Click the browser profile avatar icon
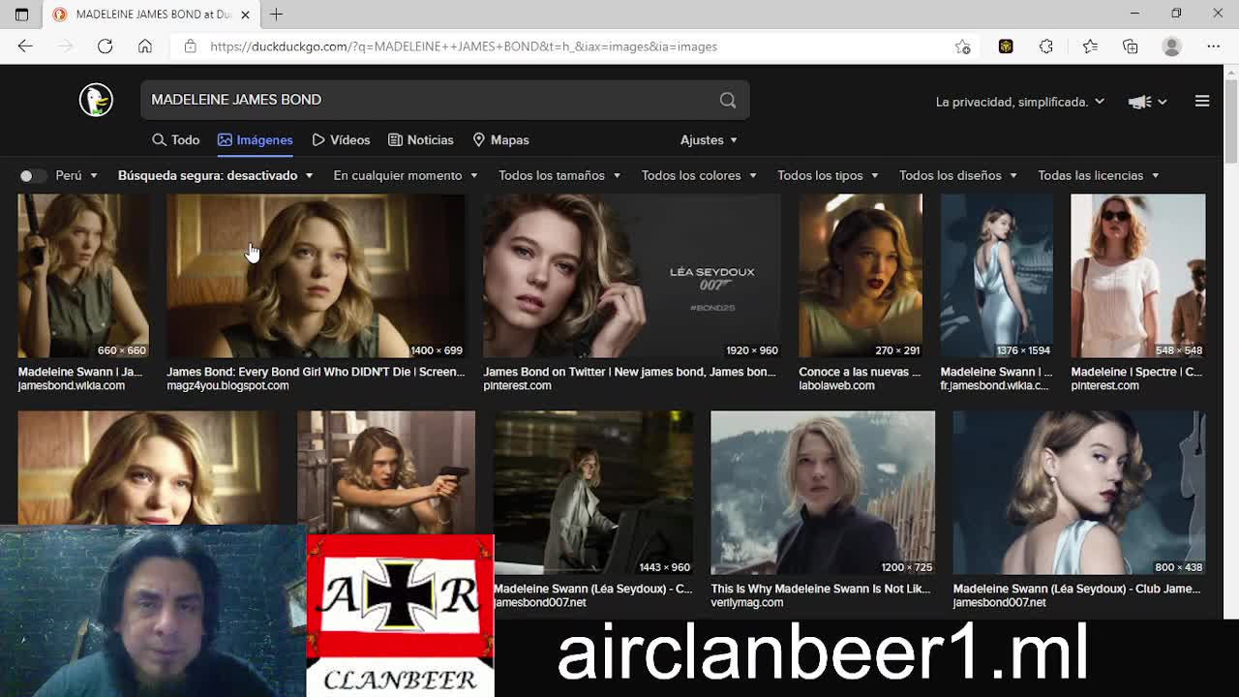Viewport: 1239px width, 697px height. (x=1172, y=46)
